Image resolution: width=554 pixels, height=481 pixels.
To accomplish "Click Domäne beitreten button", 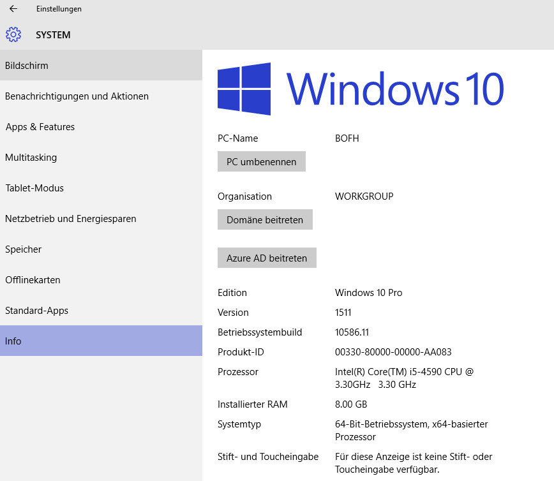I will pos(265,219).
